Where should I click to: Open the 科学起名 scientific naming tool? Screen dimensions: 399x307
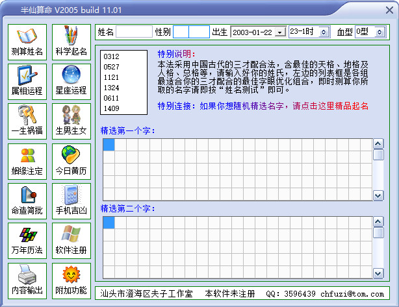pos(71,42)
